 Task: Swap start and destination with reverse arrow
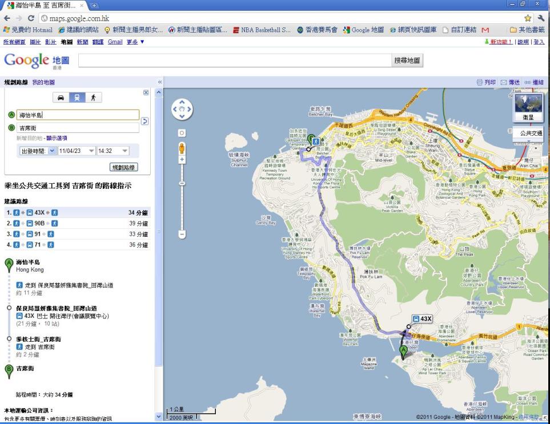144,121
